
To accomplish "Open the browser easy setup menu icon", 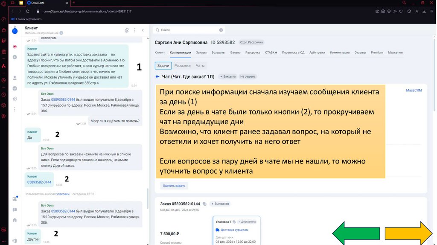I will (x=431, y=12).
